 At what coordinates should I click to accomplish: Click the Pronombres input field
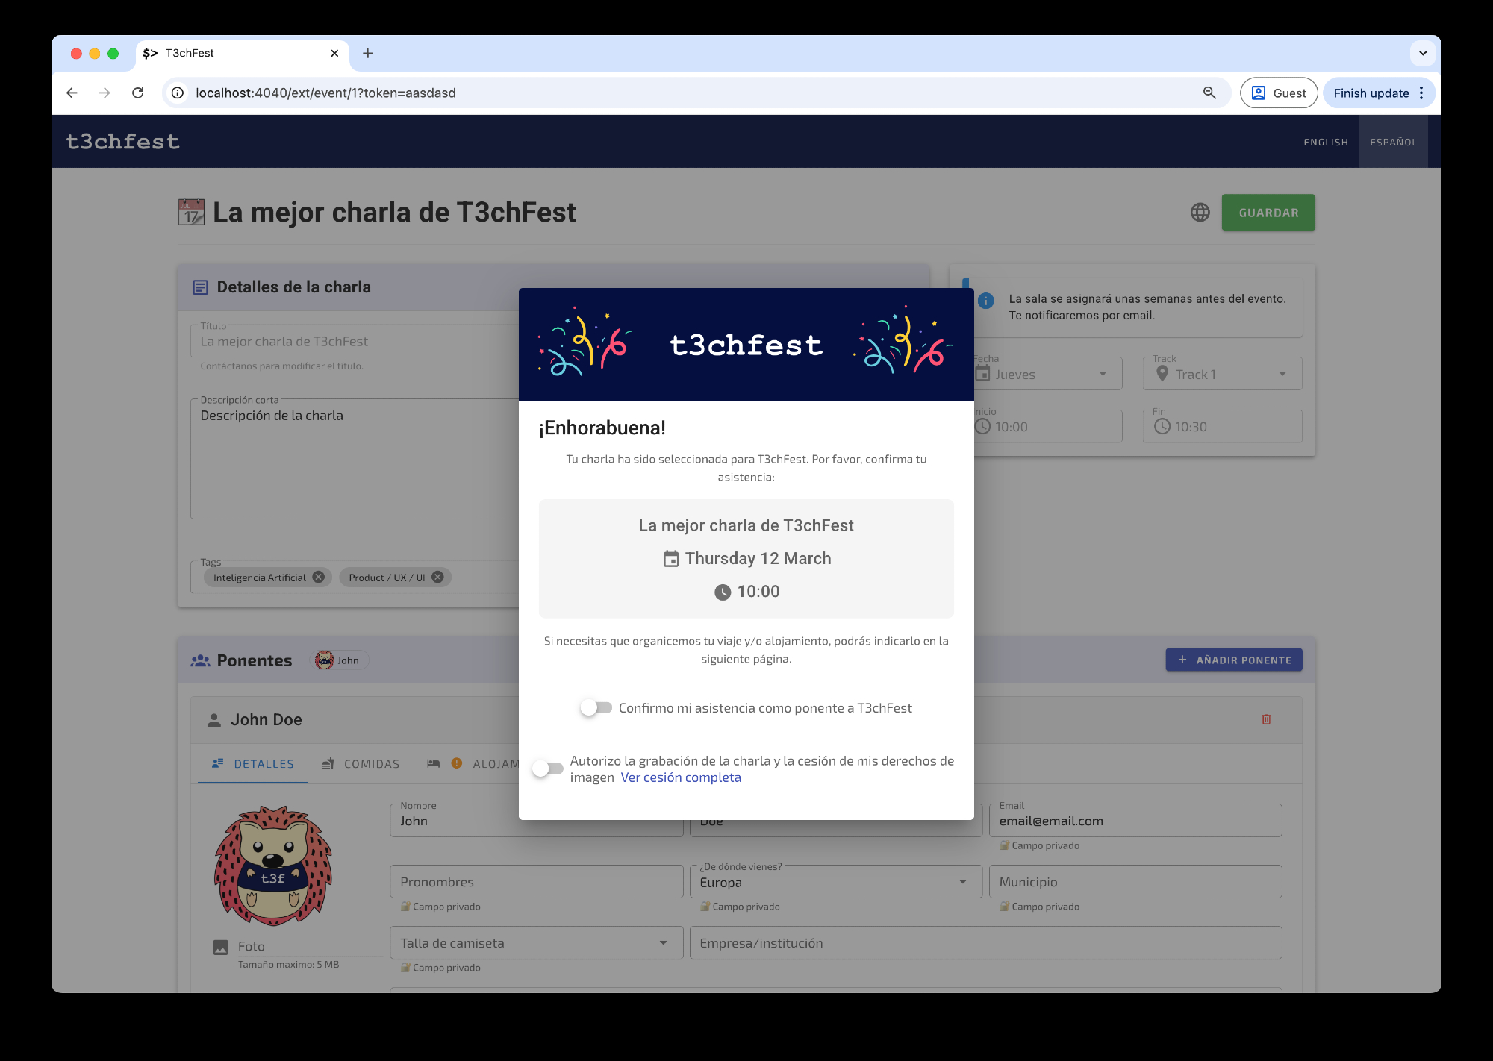pyautogui.click(x=536, y=882)
